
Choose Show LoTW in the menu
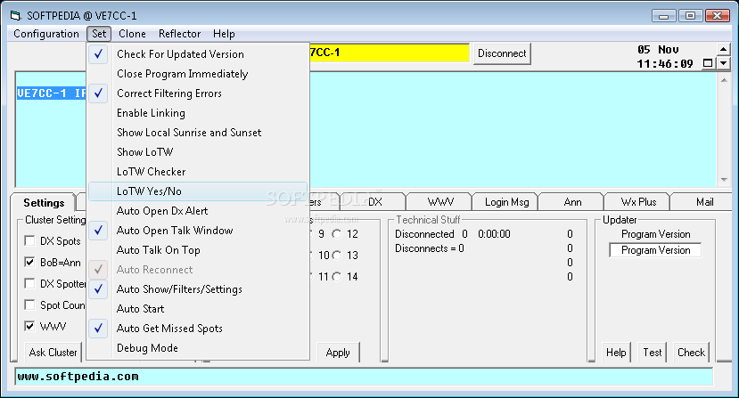[x=198, y=152]
